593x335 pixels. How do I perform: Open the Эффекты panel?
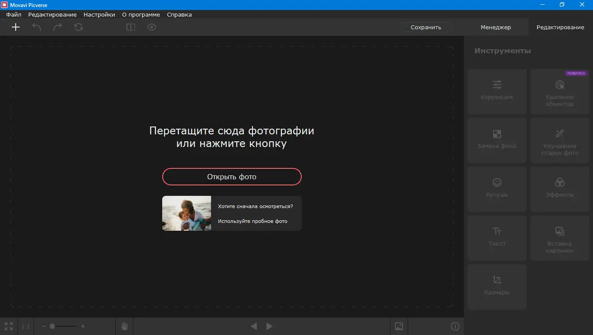pos(559,189)
